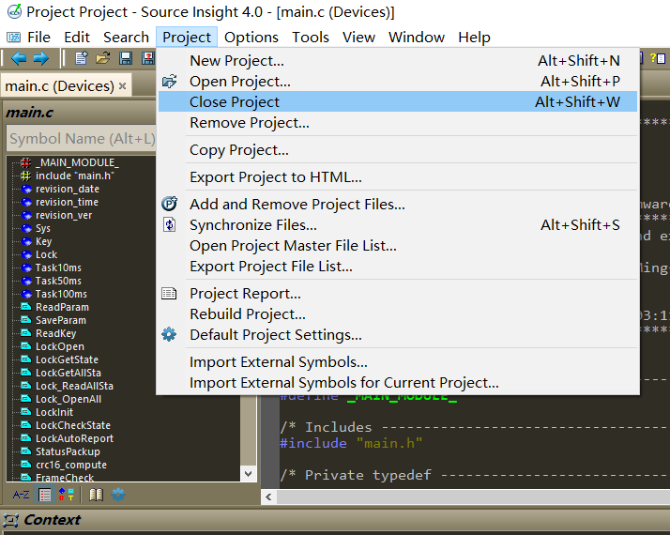Sort symbols alphabetically with A-Z icon
The width and height of the screenshot is (670, 535).
(21, 495)
